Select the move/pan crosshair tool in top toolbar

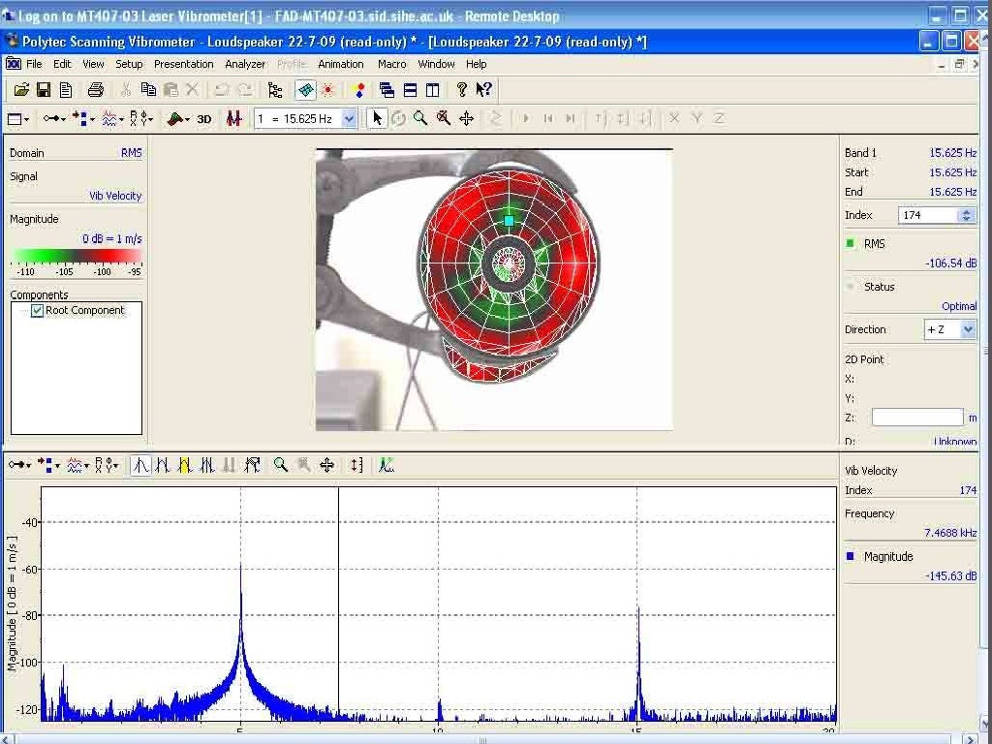point(466,118)
